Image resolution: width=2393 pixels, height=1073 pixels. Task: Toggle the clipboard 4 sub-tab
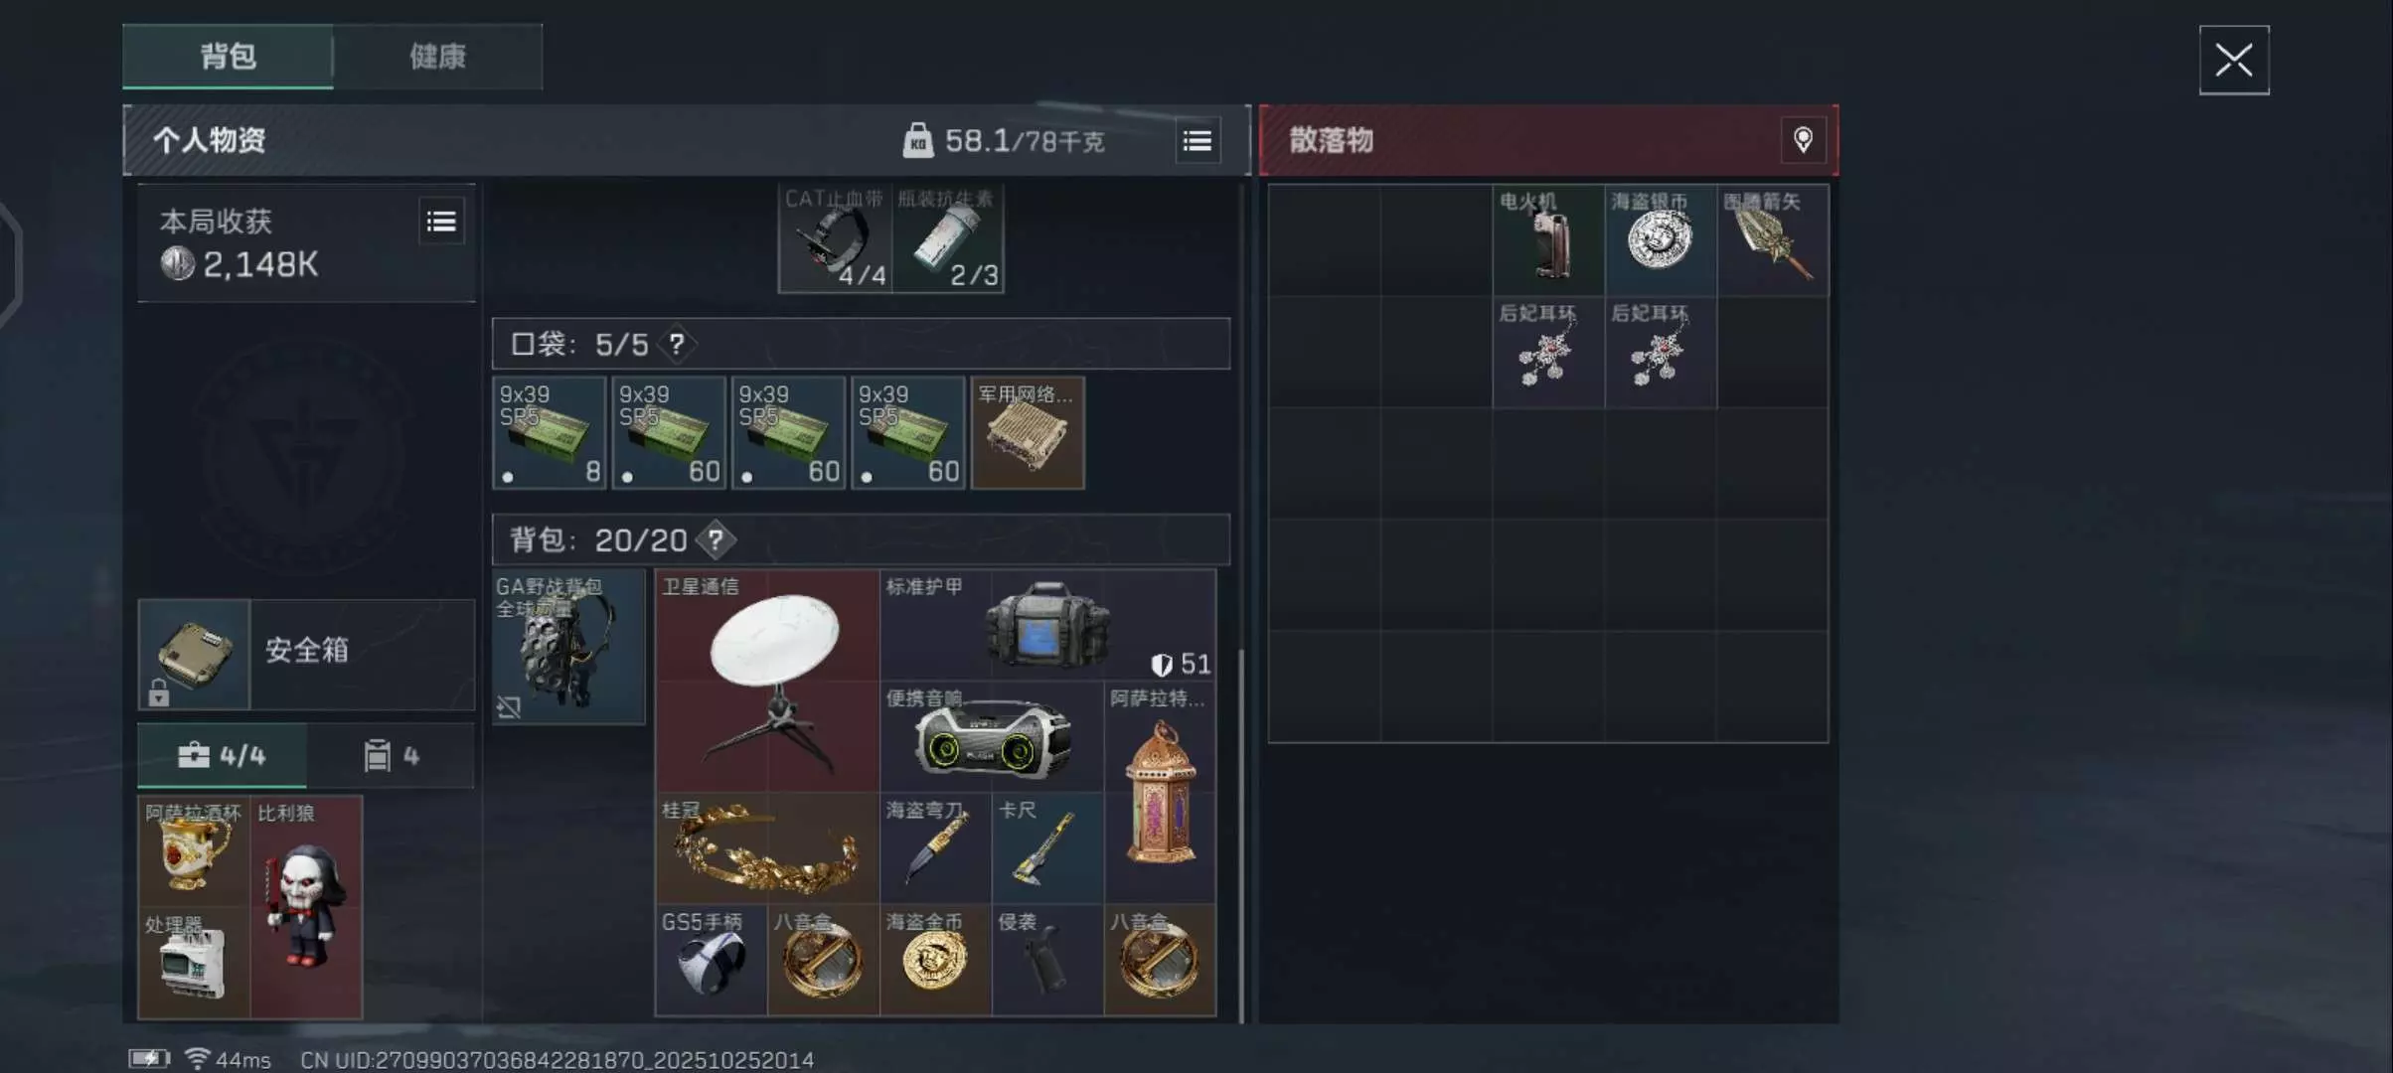tap(392, 756)
